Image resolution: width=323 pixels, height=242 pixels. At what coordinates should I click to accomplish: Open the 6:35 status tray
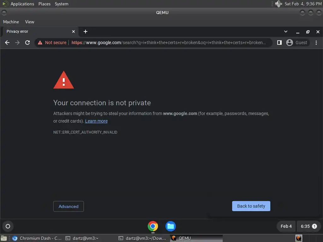click(308, 226)
